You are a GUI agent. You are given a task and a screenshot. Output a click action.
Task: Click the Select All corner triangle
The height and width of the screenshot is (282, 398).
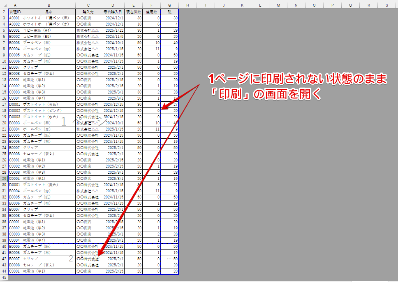pyautogui.click(x=4, y=5)
